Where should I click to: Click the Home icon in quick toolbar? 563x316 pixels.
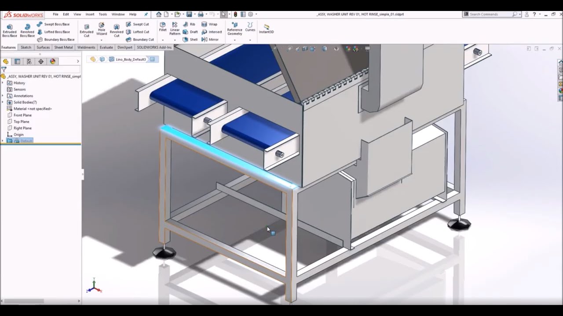pos(159,14)
